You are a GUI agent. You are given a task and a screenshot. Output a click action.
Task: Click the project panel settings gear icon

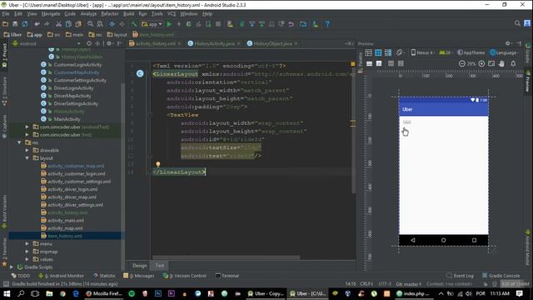(x=109, y=43)
